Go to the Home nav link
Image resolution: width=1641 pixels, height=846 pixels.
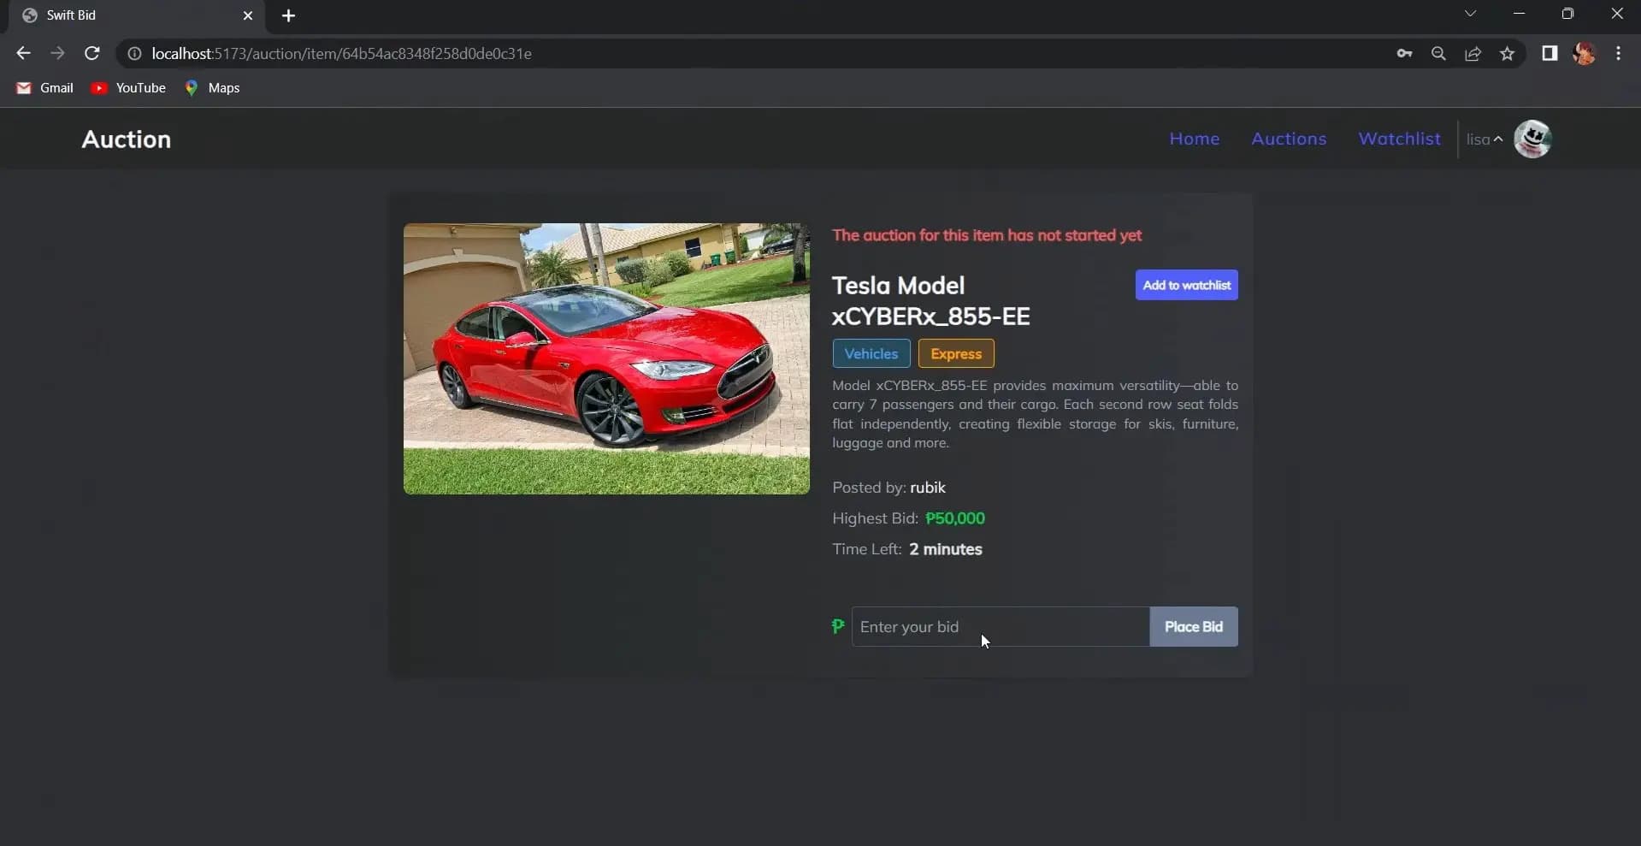[x=1195, y=139]
